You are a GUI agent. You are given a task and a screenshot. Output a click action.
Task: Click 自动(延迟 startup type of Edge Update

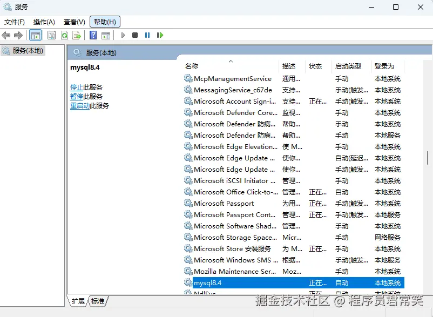point(351,158)
